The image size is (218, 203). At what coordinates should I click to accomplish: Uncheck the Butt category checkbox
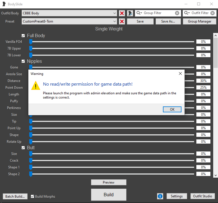23,148
